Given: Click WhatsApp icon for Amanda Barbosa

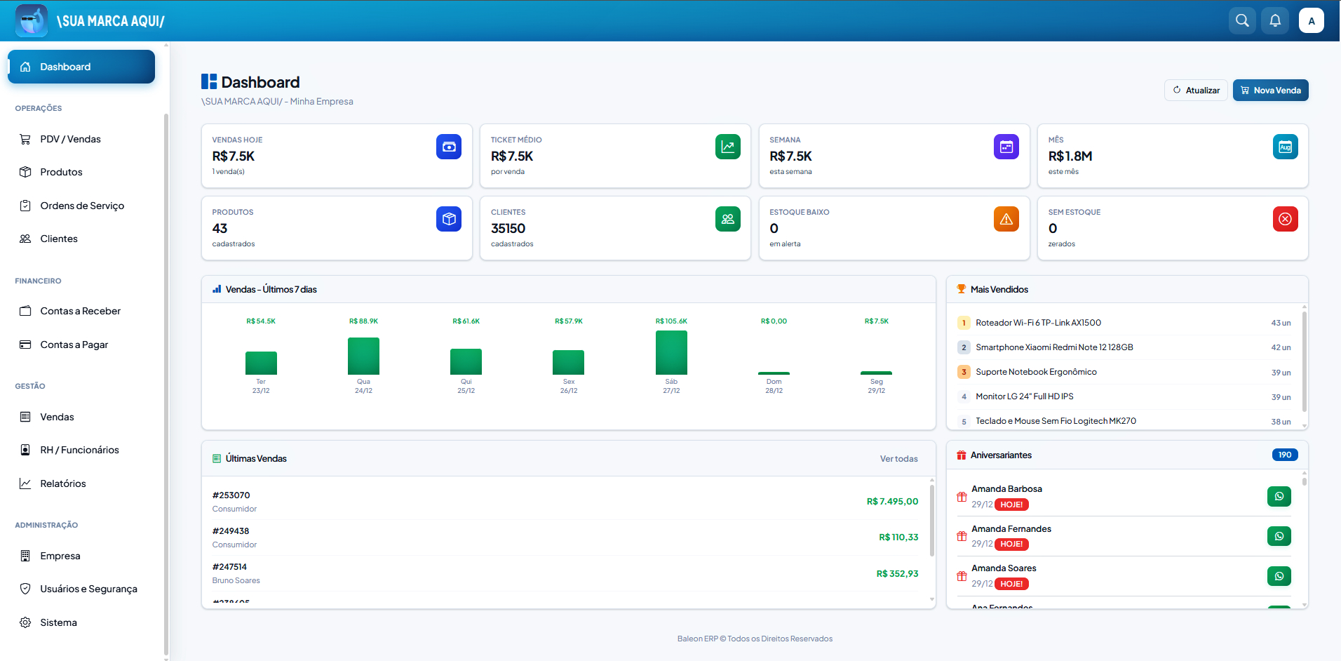Looking at the screenshot, I should pos(1279,496).
